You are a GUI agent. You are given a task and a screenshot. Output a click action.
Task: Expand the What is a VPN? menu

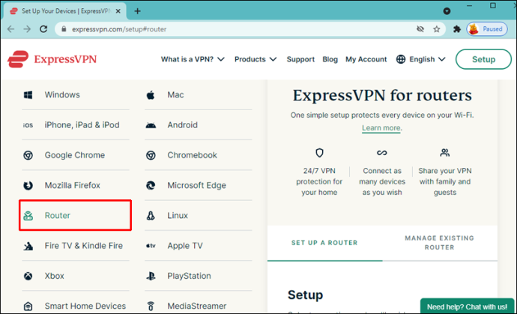(x=193, y=59)
